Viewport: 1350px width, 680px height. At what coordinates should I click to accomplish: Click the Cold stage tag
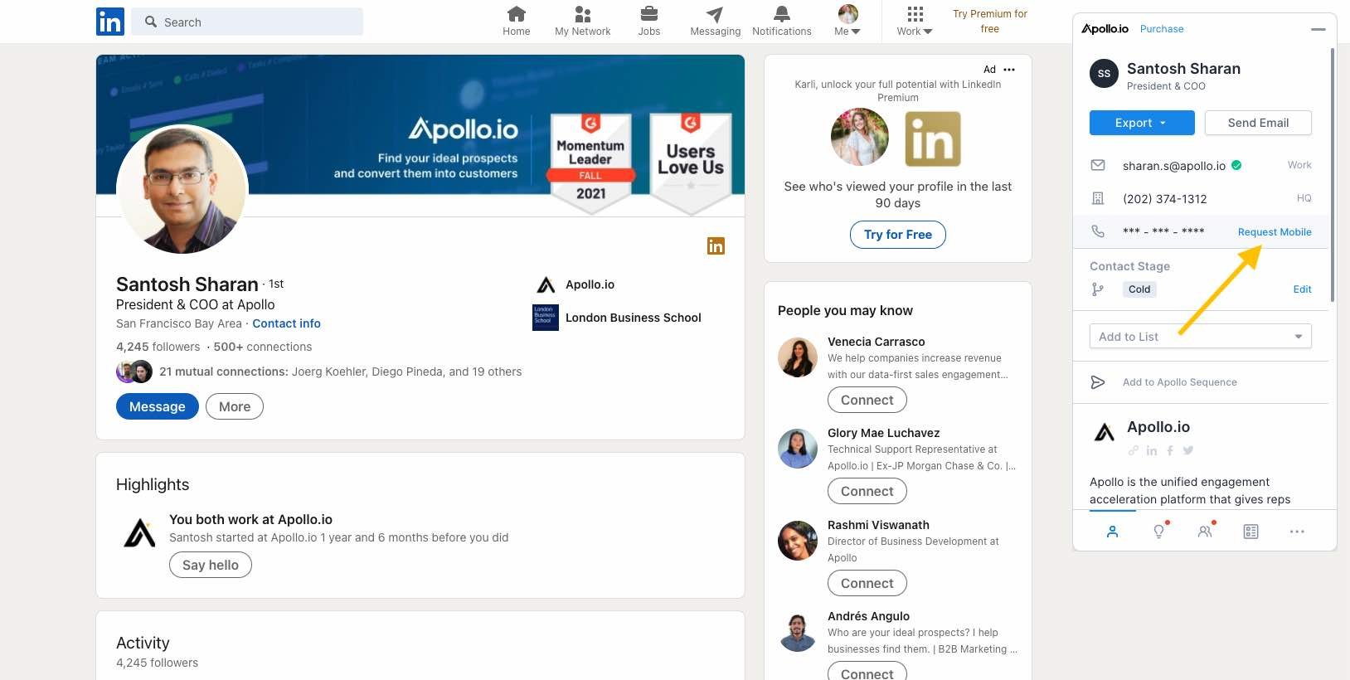pos(1139,289)
